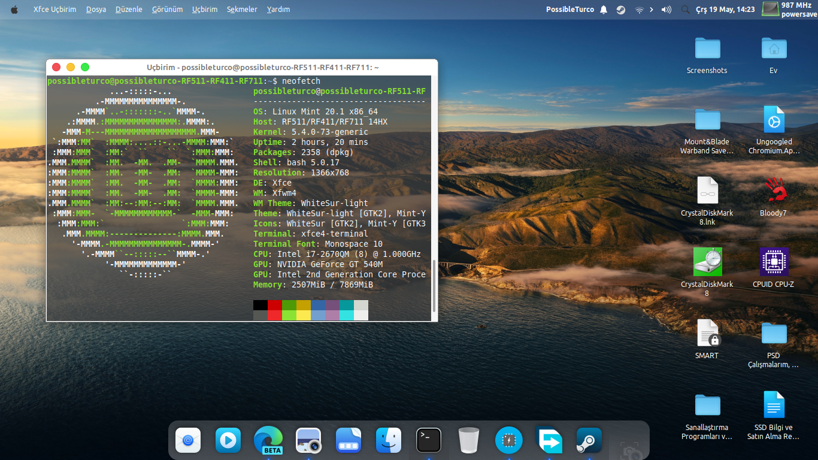The image size is (818, 460).
Task: Open the Uçbirim menu next to Görünüm
Action: pos(205,10)
